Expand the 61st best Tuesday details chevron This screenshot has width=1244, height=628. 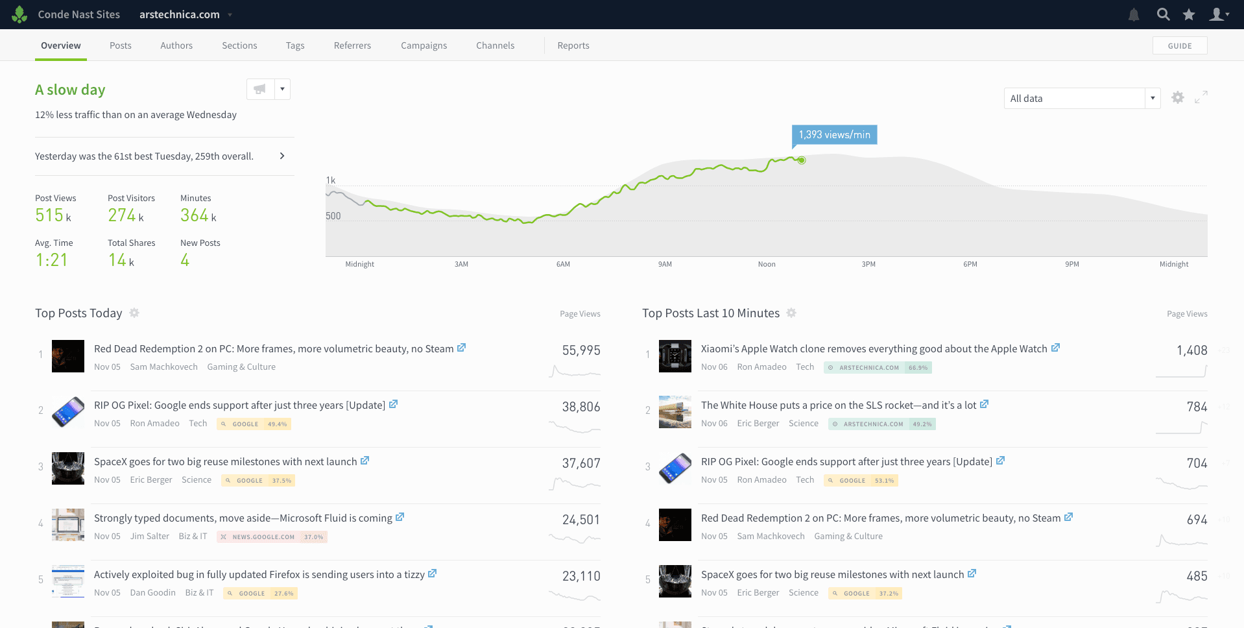pos(281,156)
